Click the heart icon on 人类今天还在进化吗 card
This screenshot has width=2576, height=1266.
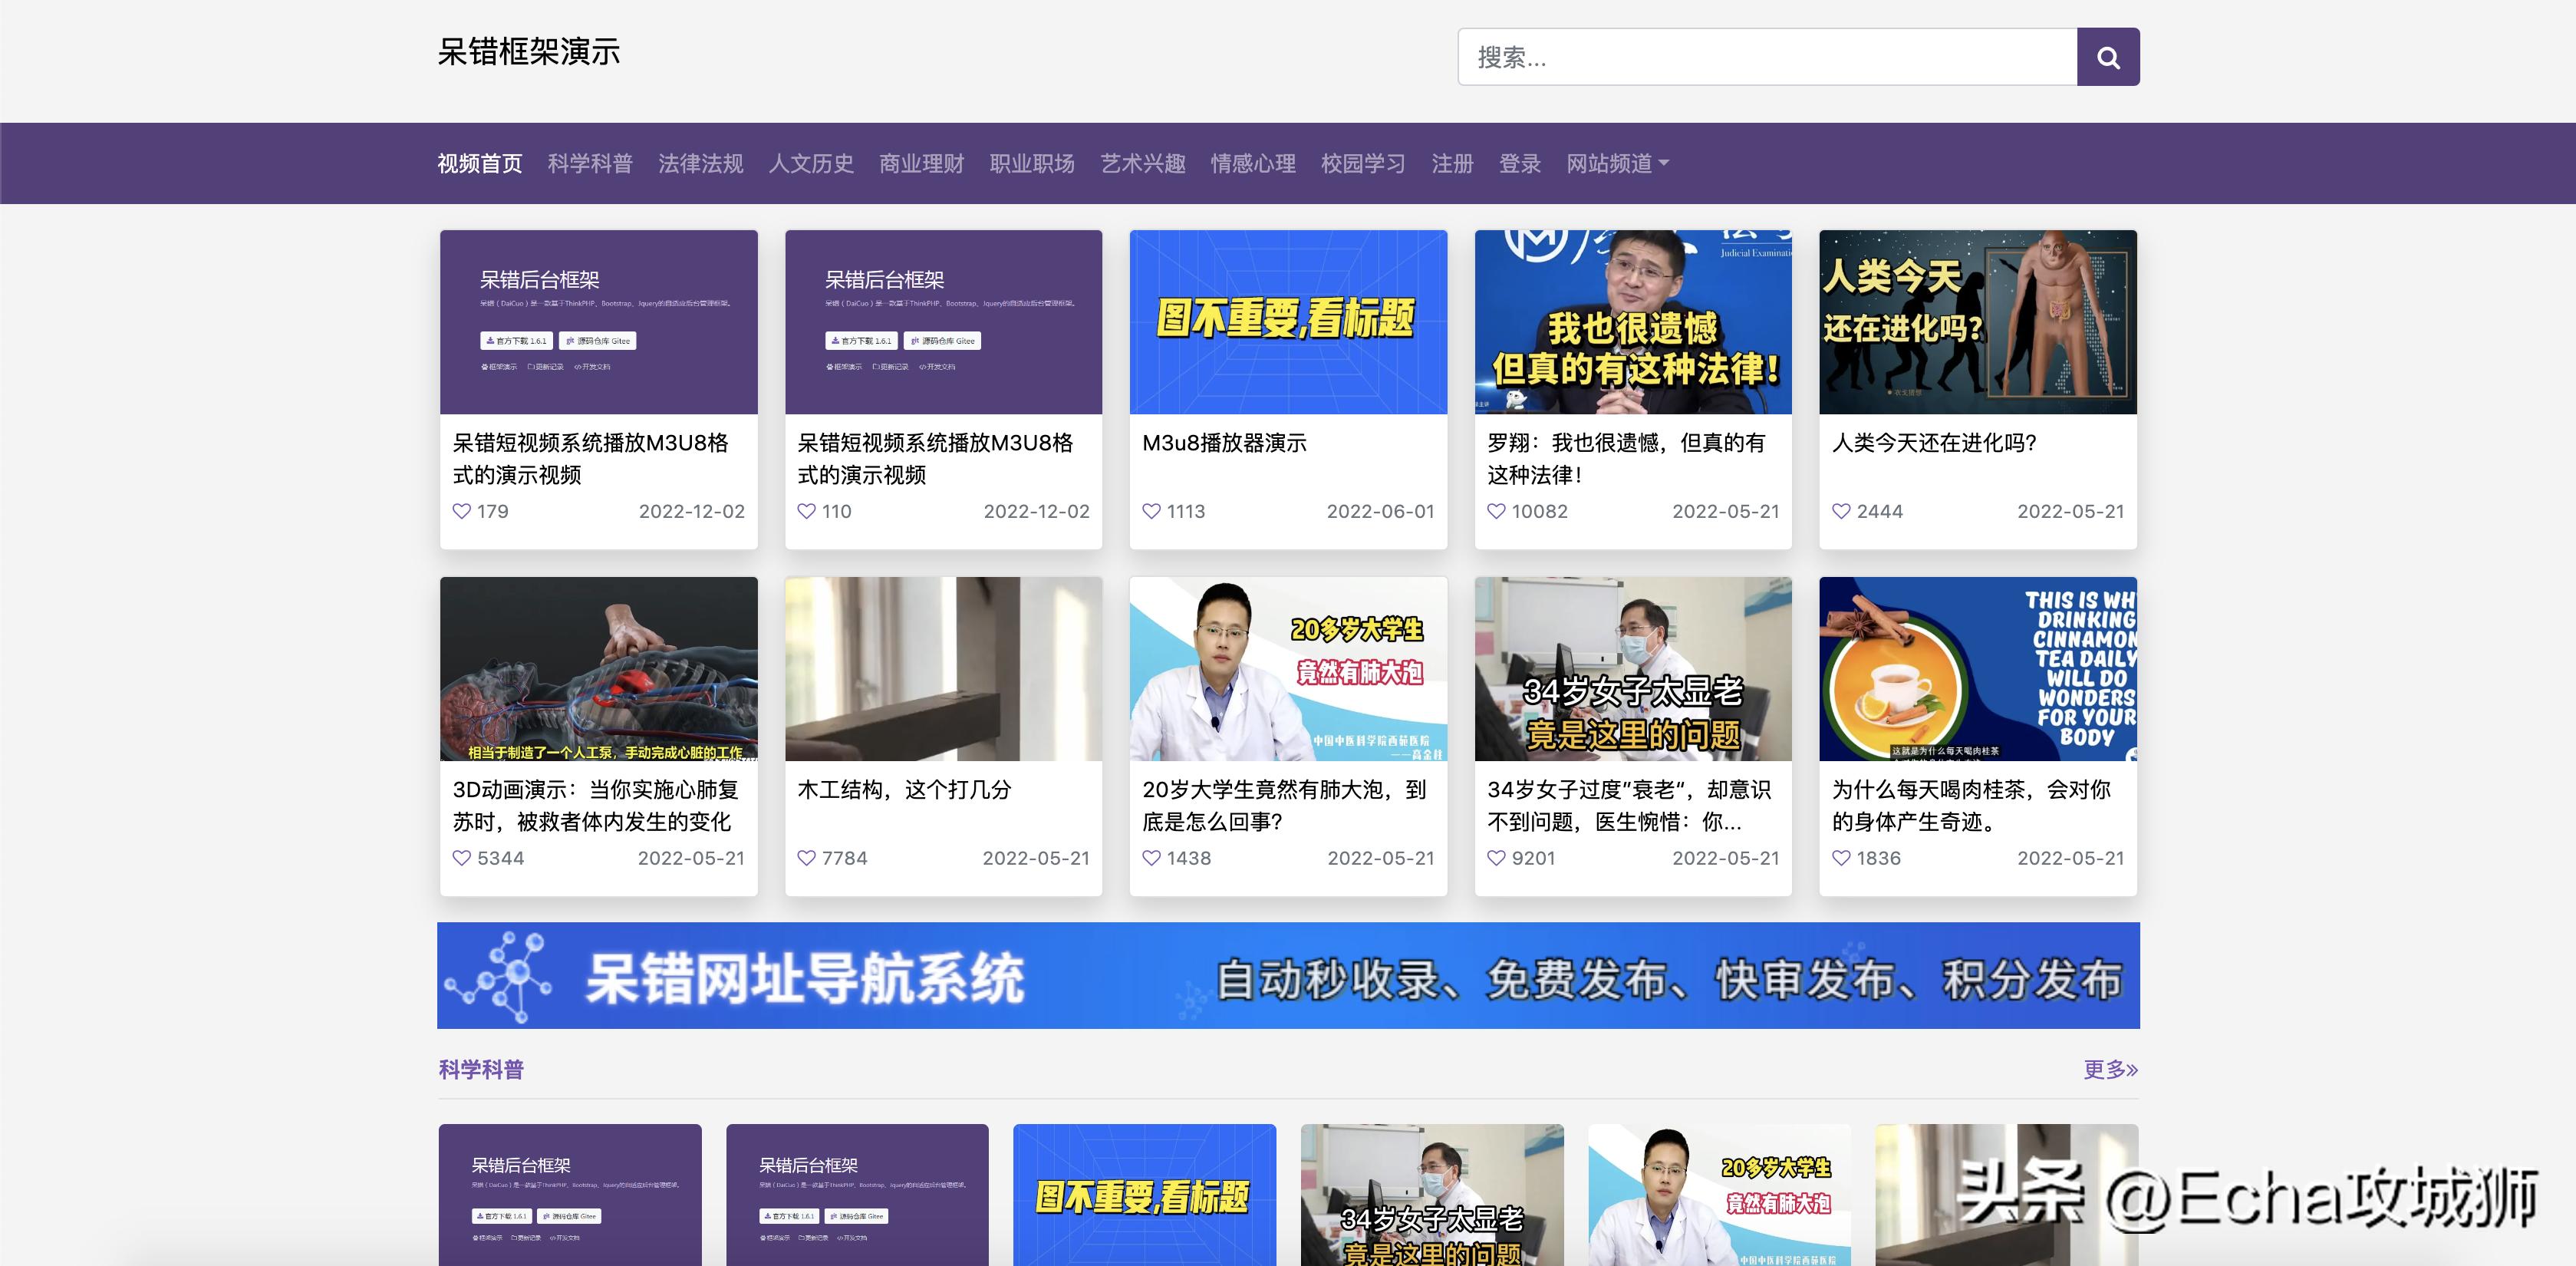pos(1841,511)
